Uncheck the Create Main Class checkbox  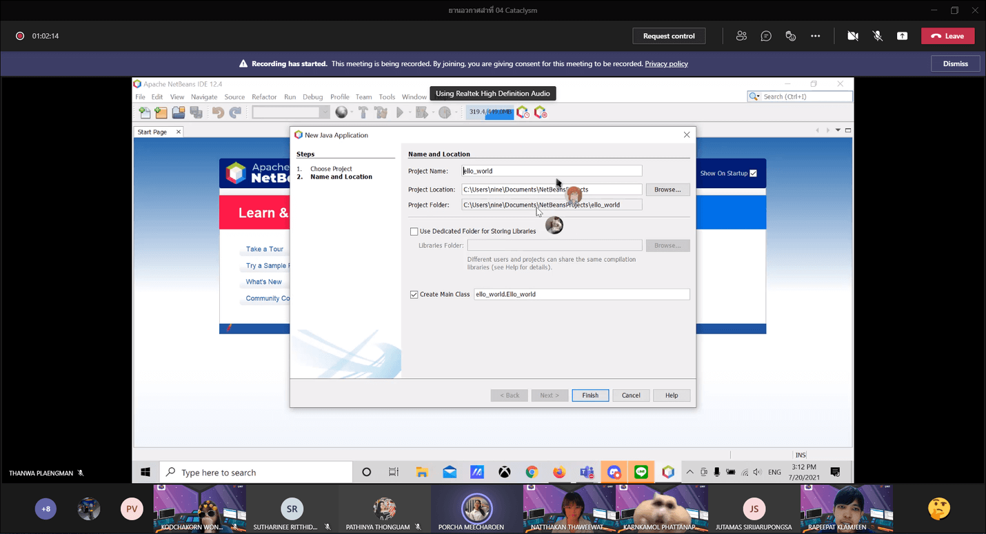pos(414,294)
